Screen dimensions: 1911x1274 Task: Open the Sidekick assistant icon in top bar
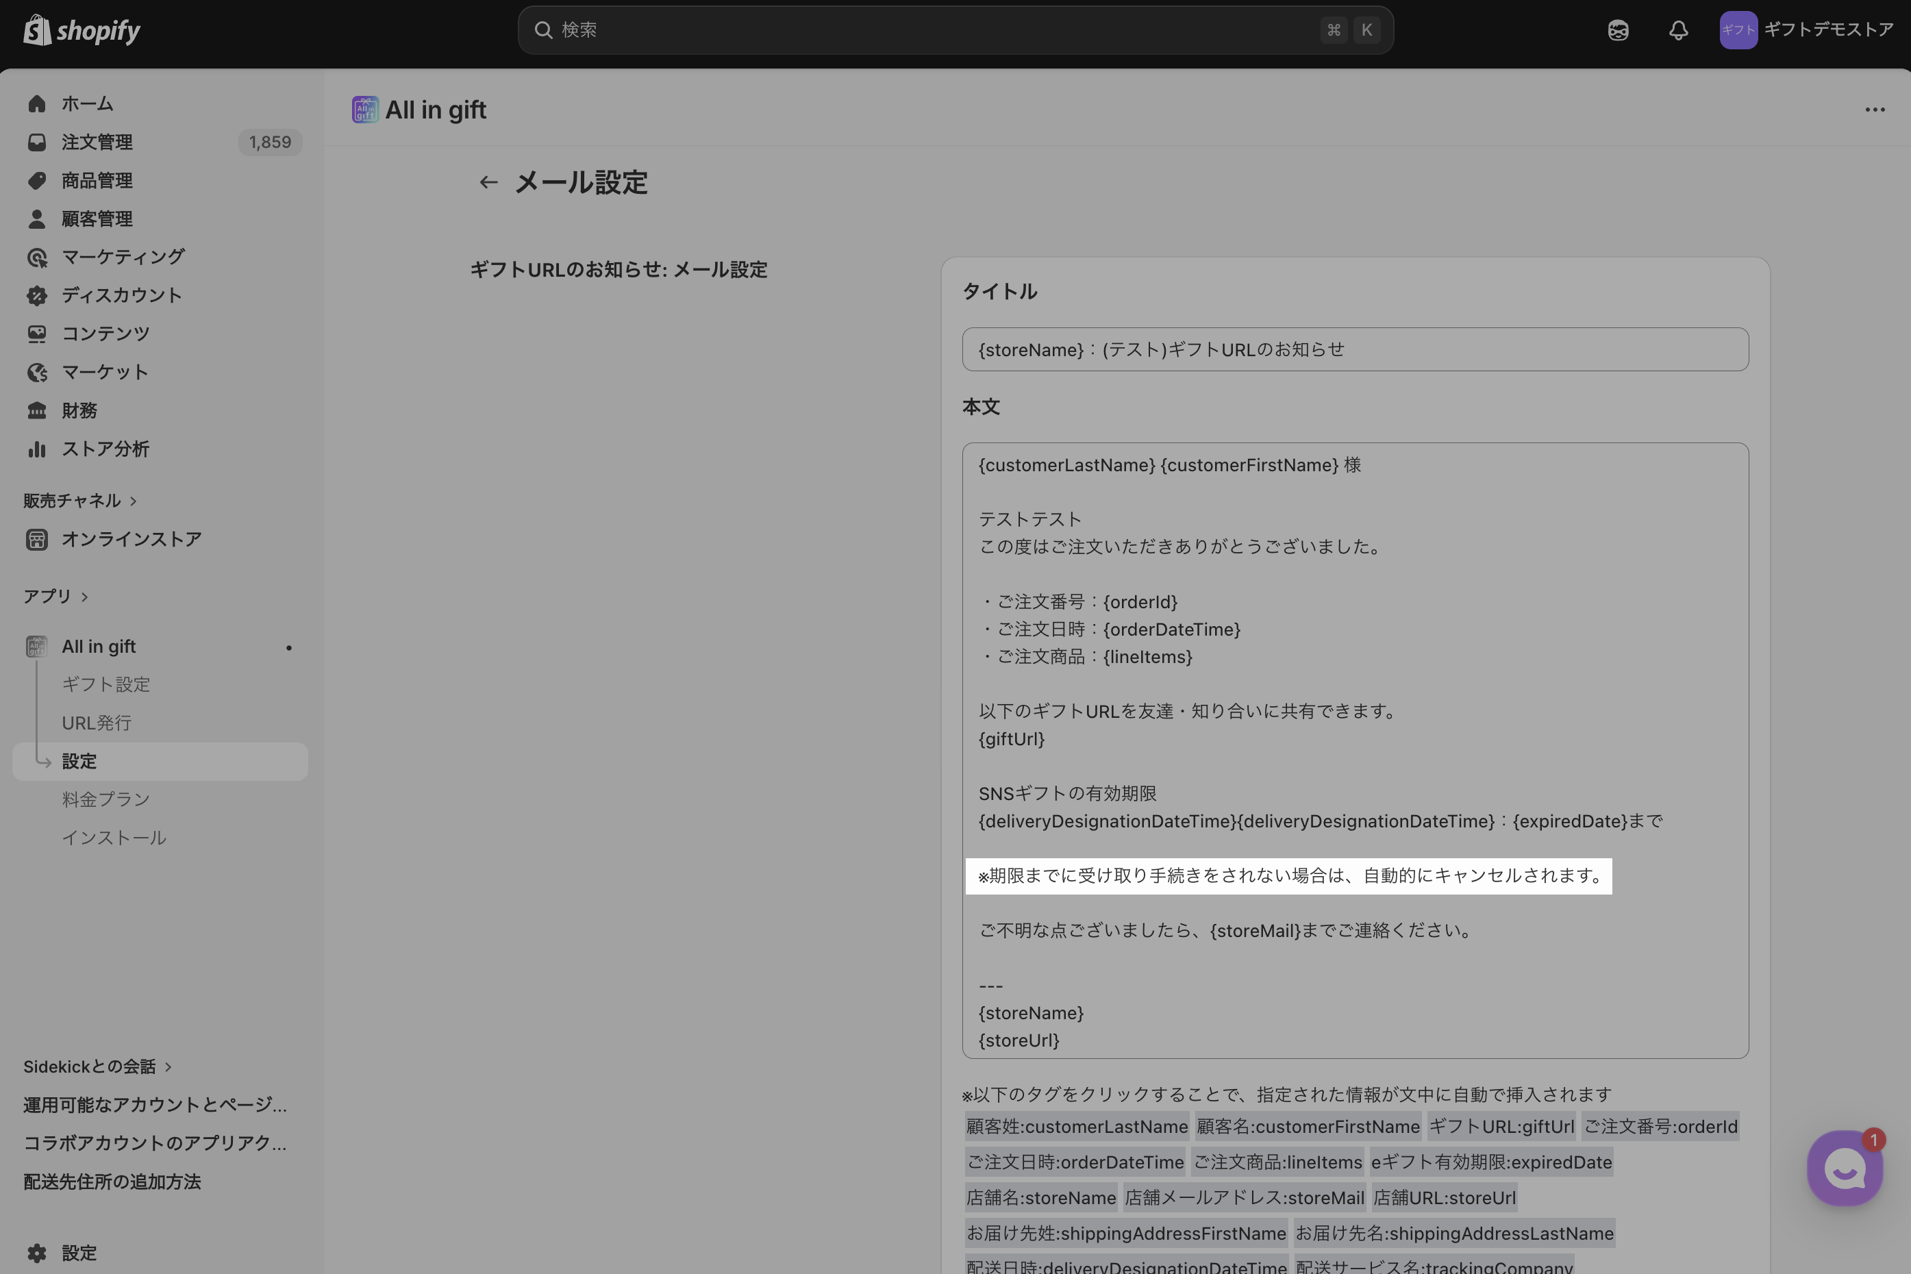coord(1618,30)
